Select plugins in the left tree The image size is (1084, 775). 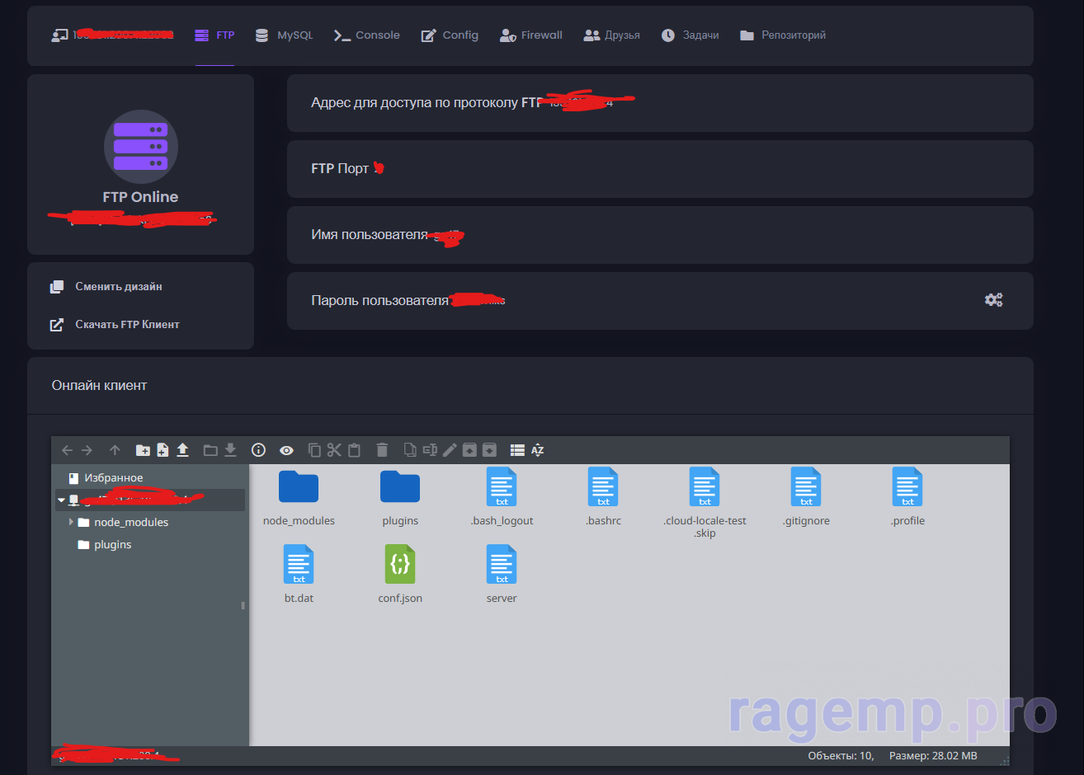105,545
